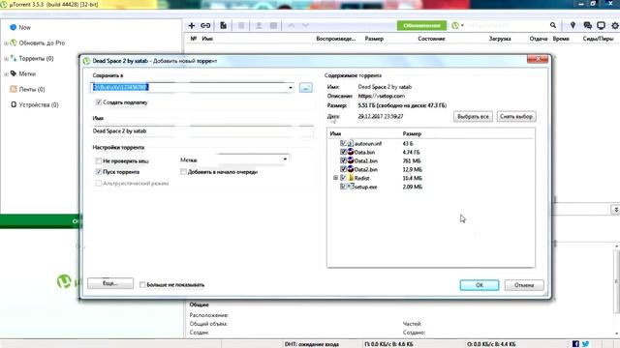Click the Move Up Queue arrow icon
This screenshot has width=620, height=348.
pyautogui.click(x=292, y=26)
